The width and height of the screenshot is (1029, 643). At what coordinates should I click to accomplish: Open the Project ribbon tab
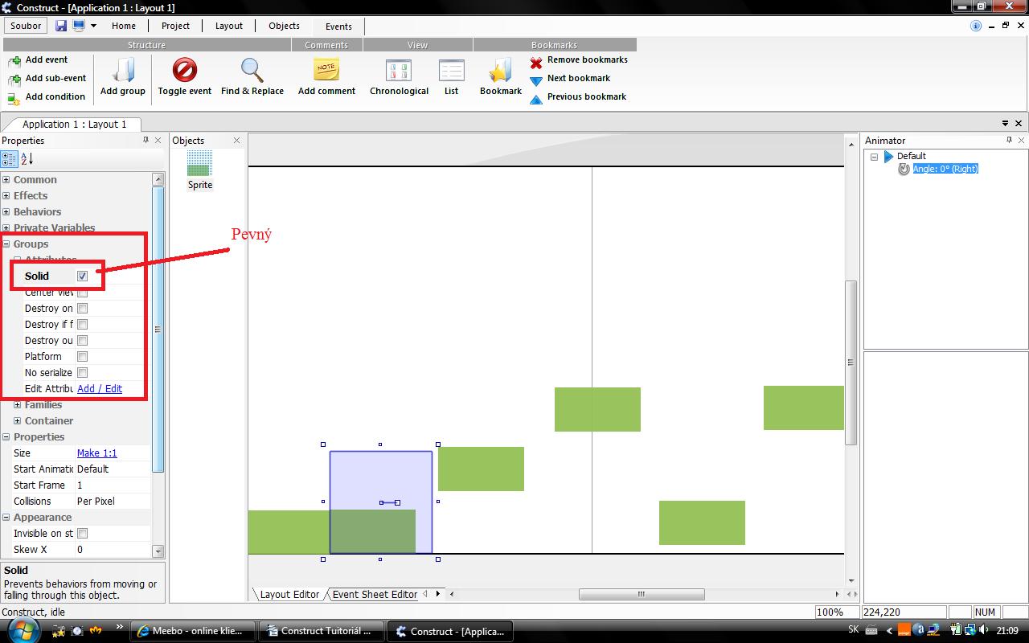pos(175,26)
